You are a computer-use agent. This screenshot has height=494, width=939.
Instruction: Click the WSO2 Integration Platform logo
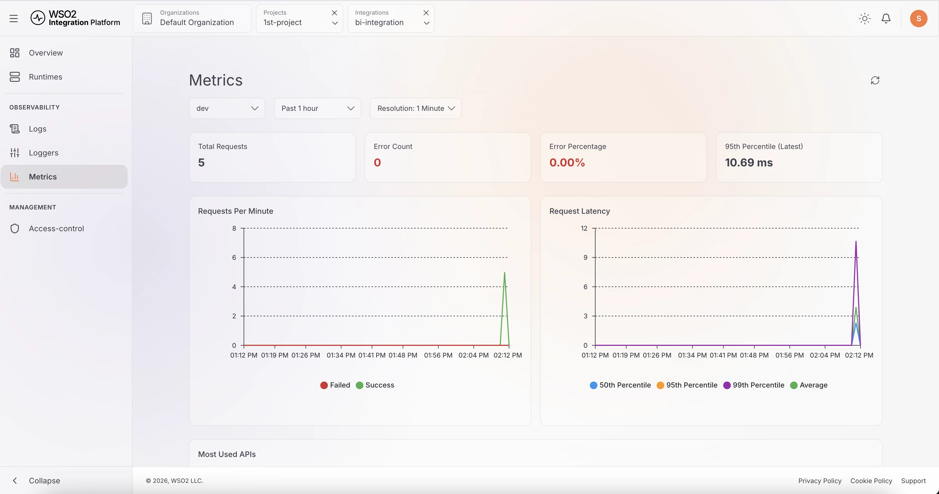(75, 18)
